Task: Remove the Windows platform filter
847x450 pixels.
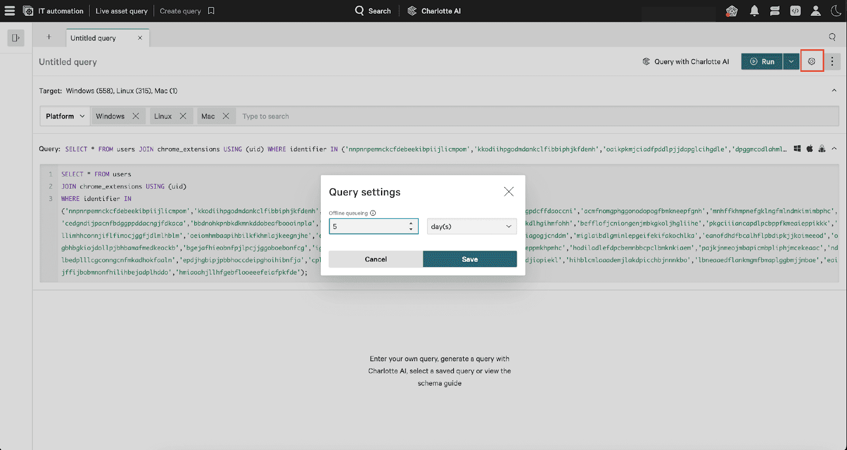Action: (136, 116)
